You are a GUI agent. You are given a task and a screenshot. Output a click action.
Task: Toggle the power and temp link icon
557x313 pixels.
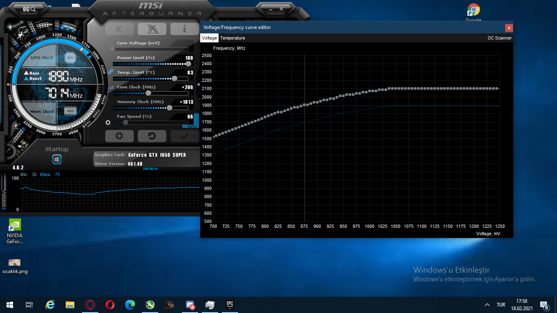point(111,71)
